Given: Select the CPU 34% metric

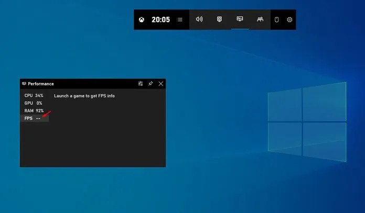Looking at the screenshot, I should (x=34, y=95).
